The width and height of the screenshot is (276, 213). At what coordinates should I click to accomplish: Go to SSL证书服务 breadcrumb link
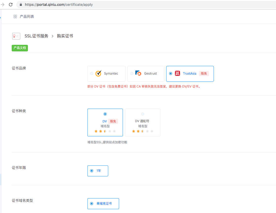coord(37,36)
